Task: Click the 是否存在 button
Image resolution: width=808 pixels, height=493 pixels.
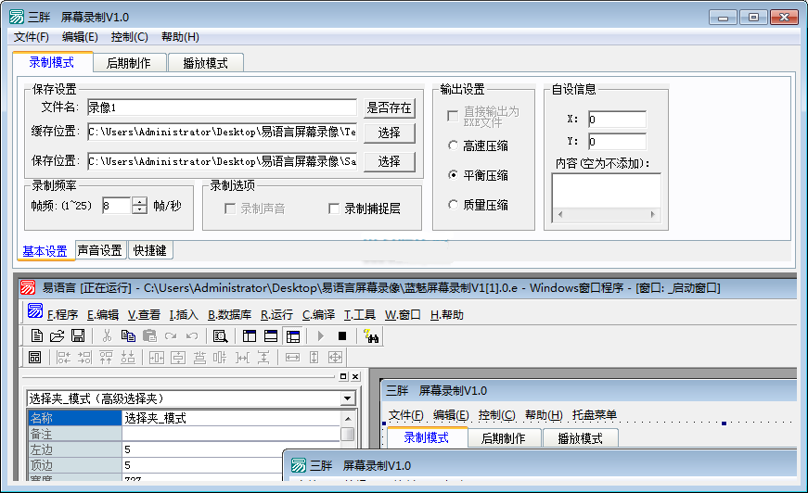Action: click(389, 107)
